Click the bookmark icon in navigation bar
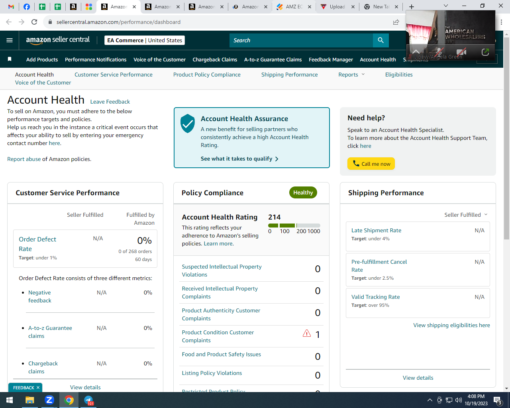This screenshot has width=510, height=408. pos(10,59)
